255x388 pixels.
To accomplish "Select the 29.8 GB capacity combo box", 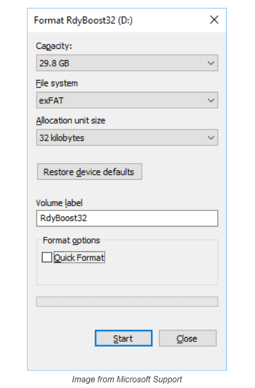I will pos(127,63).
